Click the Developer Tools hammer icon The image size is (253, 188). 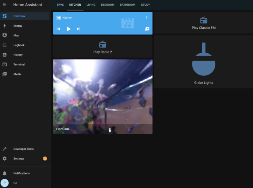(x=4, y=149)
